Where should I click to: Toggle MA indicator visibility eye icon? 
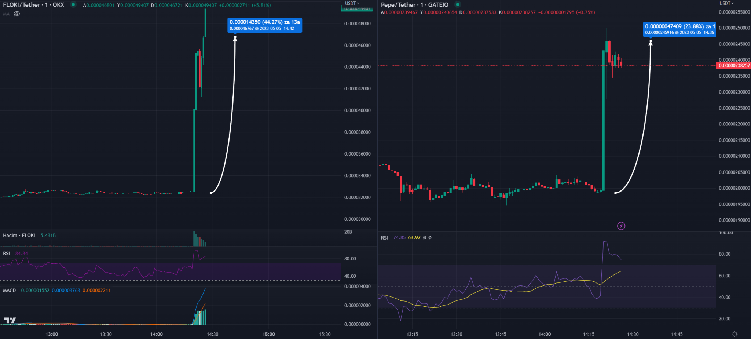17,14
